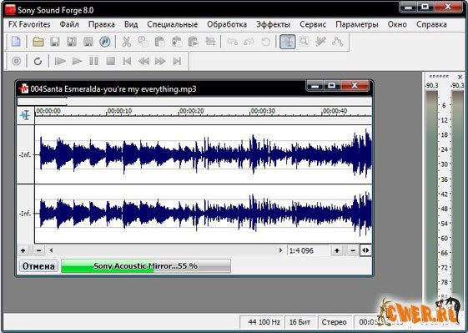Click the Play button
Screen dimensions: 468x333
[x=77, y=61]
